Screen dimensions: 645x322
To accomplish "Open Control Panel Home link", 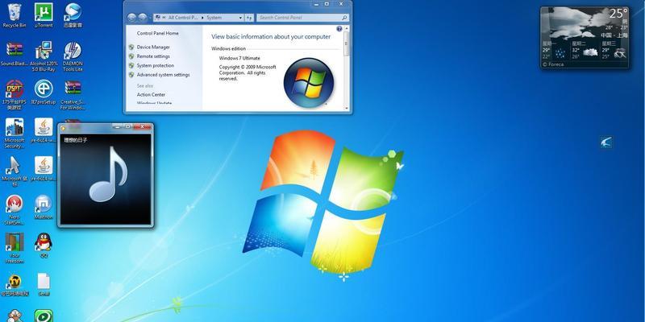I will 157,33.
